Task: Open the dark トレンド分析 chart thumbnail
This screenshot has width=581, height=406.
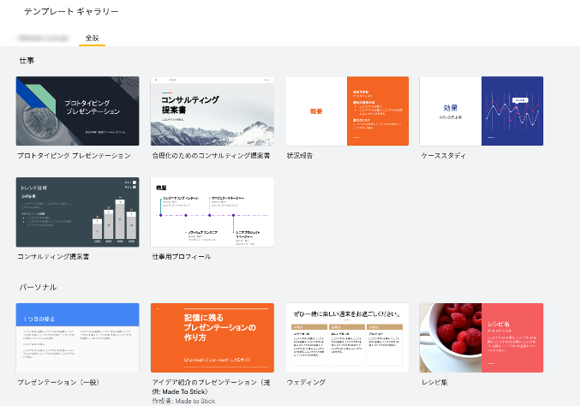Action: (77, 212)
